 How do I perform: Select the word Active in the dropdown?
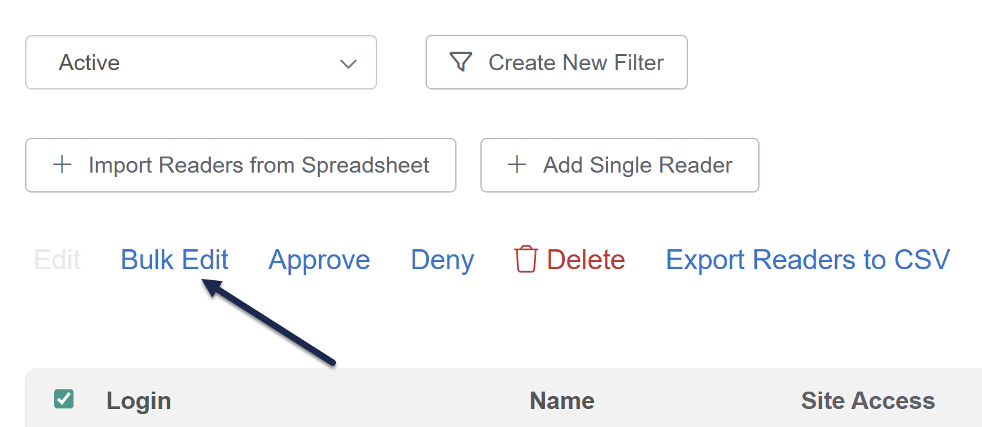pyautogui.click(x=90, y=62)
